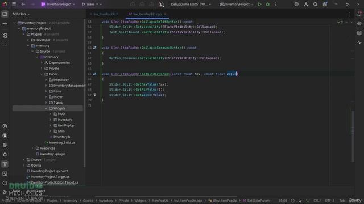Click UInv_ItemPopUp class breadcrumb

pyautogui.click(x=222, y=201)
